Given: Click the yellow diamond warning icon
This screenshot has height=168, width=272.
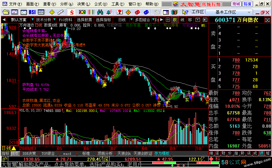Looking at the screenshot, I should [128, 12].
